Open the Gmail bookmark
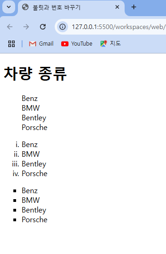The width and height of the screenshot is (166, 254). coord(41,44)
